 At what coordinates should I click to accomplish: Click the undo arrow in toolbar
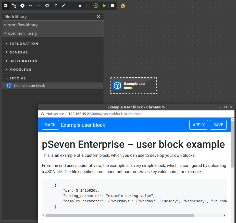pyautogui.click(x=31, y=6)
